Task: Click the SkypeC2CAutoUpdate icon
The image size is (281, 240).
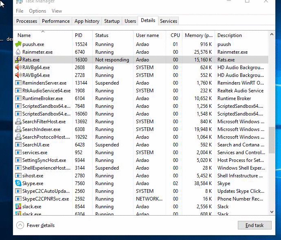Action: [x=18, y=191]
